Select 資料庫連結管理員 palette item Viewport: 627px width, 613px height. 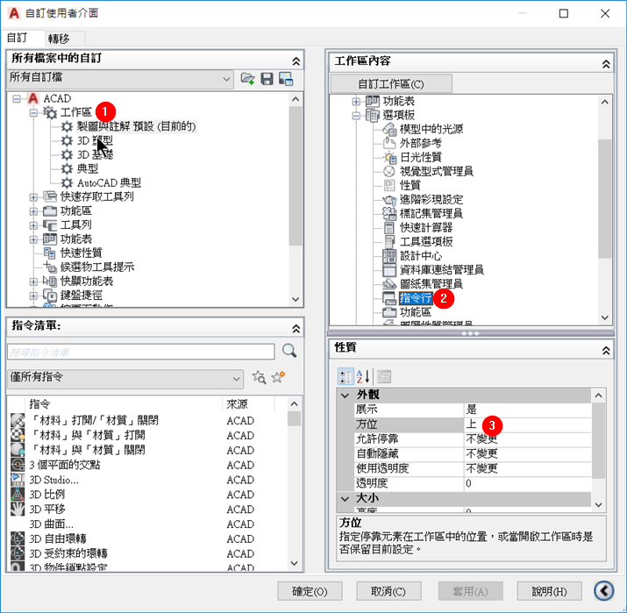pyautogui.click(x=441, y=270)
